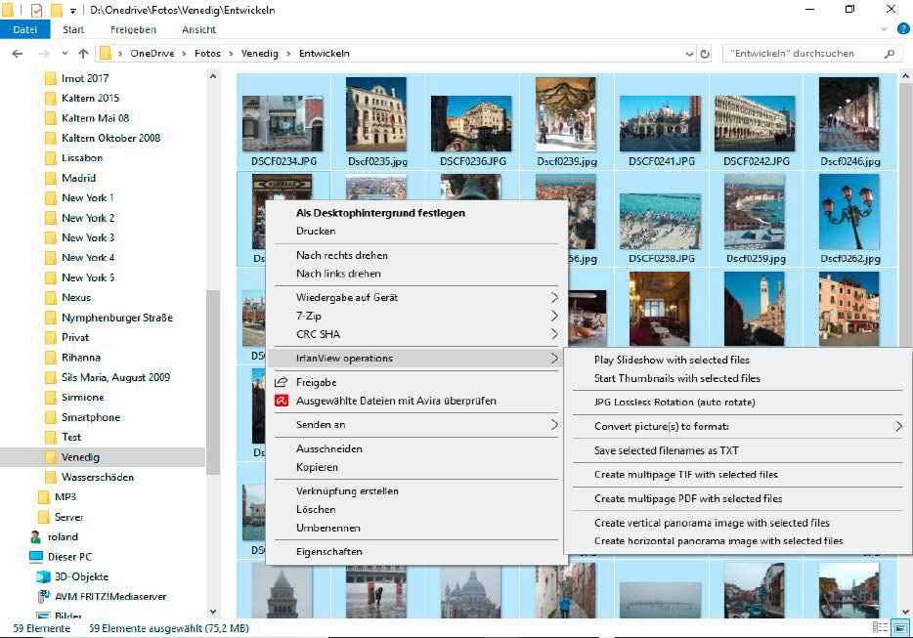The width and height of the screenshot is (913, 638).
Task: Choose Create horizontal panorama image
Action: [x=718, y=540]
